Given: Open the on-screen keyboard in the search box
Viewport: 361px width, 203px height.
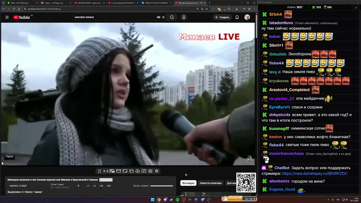Looking at the screenshot, I should (159, 17).
